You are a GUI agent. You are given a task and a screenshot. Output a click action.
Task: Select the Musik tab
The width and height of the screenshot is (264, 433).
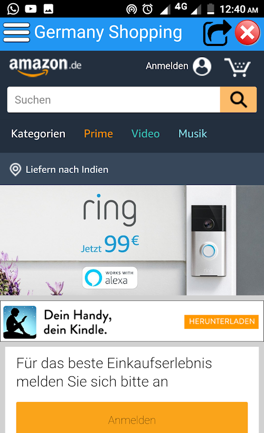[x=193, y=134]
